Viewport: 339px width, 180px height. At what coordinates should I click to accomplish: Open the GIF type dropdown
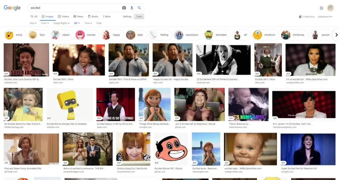[x=77, y=23]
